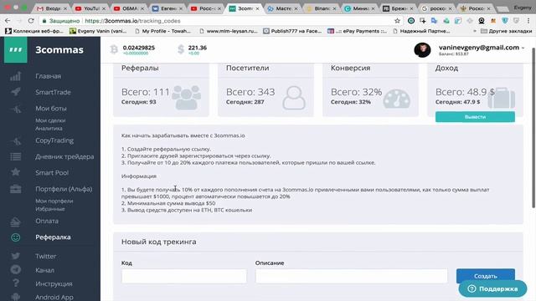Click the Создать button
This screenshot has height=301, width=536.
(486, 276)
